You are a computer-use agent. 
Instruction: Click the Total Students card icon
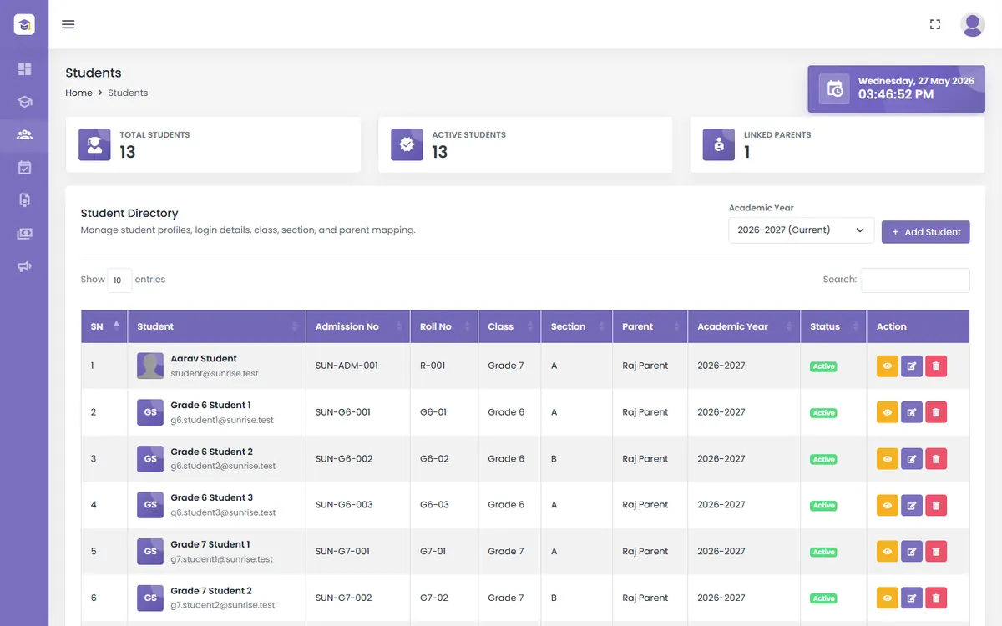[x=94, y=144]
